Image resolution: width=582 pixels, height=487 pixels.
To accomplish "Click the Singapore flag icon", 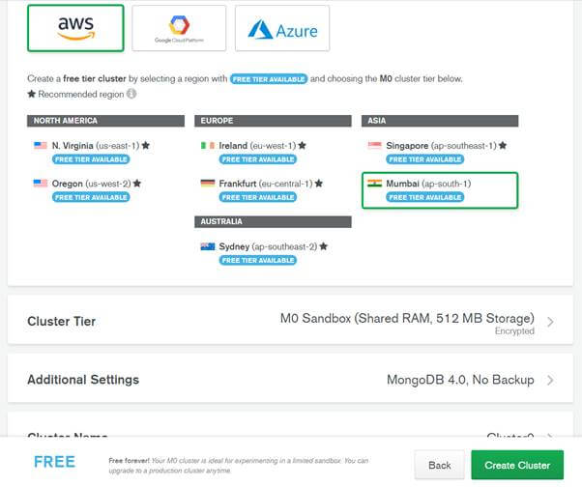I will (374, 145).
